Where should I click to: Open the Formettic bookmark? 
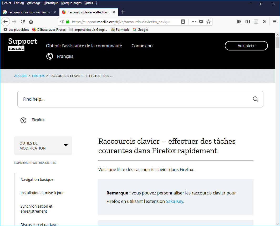click(x=120, y=30)
